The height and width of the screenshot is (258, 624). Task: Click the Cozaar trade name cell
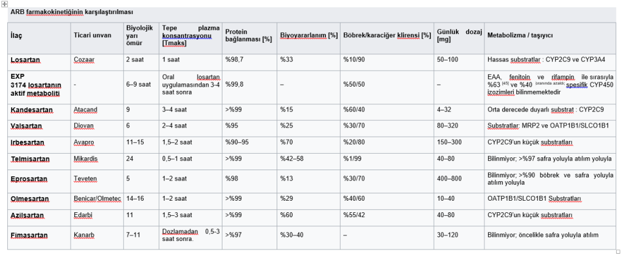click(84, 60)
